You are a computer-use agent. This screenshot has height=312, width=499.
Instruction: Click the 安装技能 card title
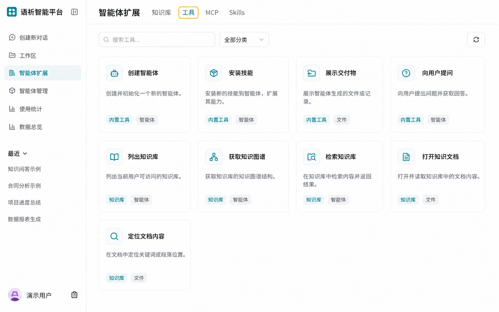tap(241, 73)
